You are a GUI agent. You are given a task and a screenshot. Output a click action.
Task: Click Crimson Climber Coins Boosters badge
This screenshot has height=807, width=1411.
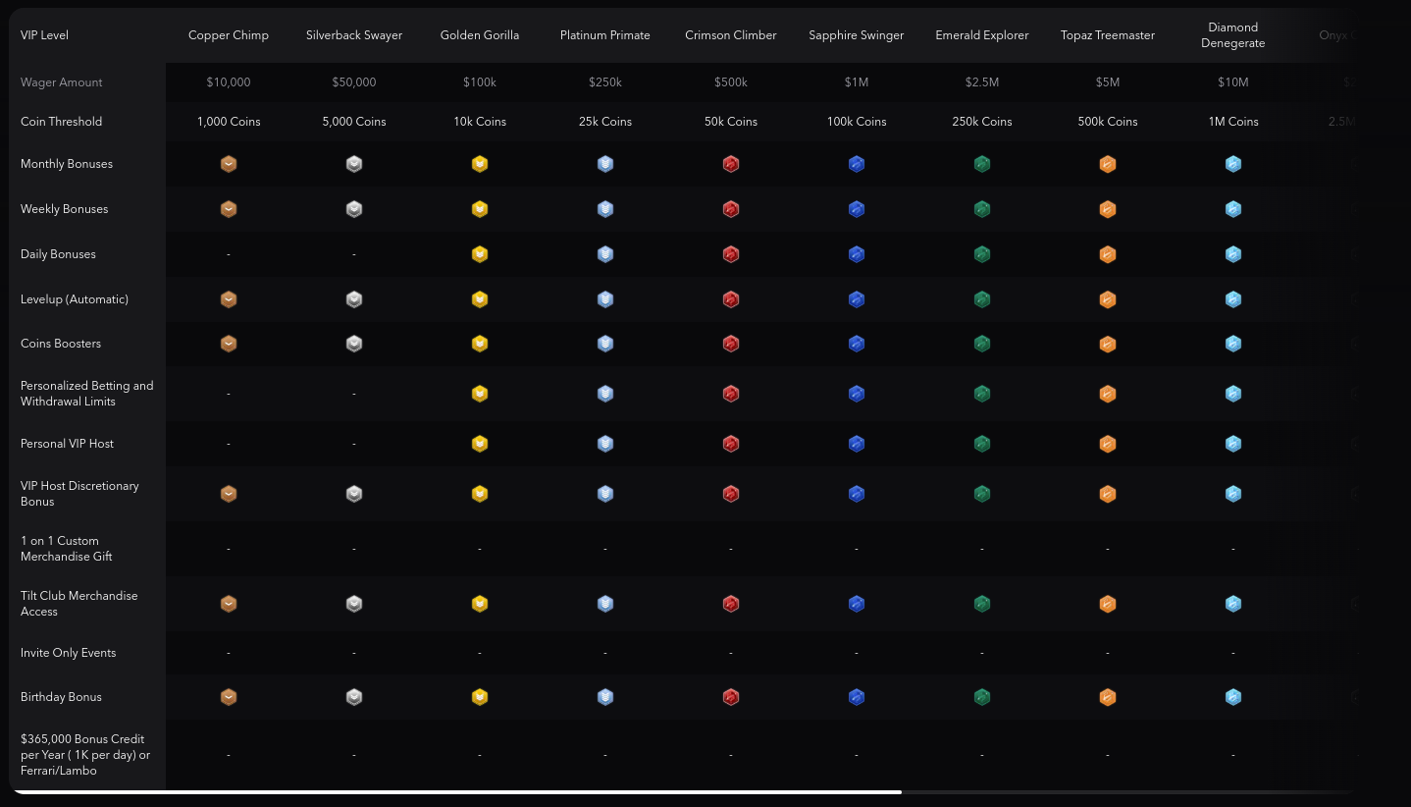point(731,344)
